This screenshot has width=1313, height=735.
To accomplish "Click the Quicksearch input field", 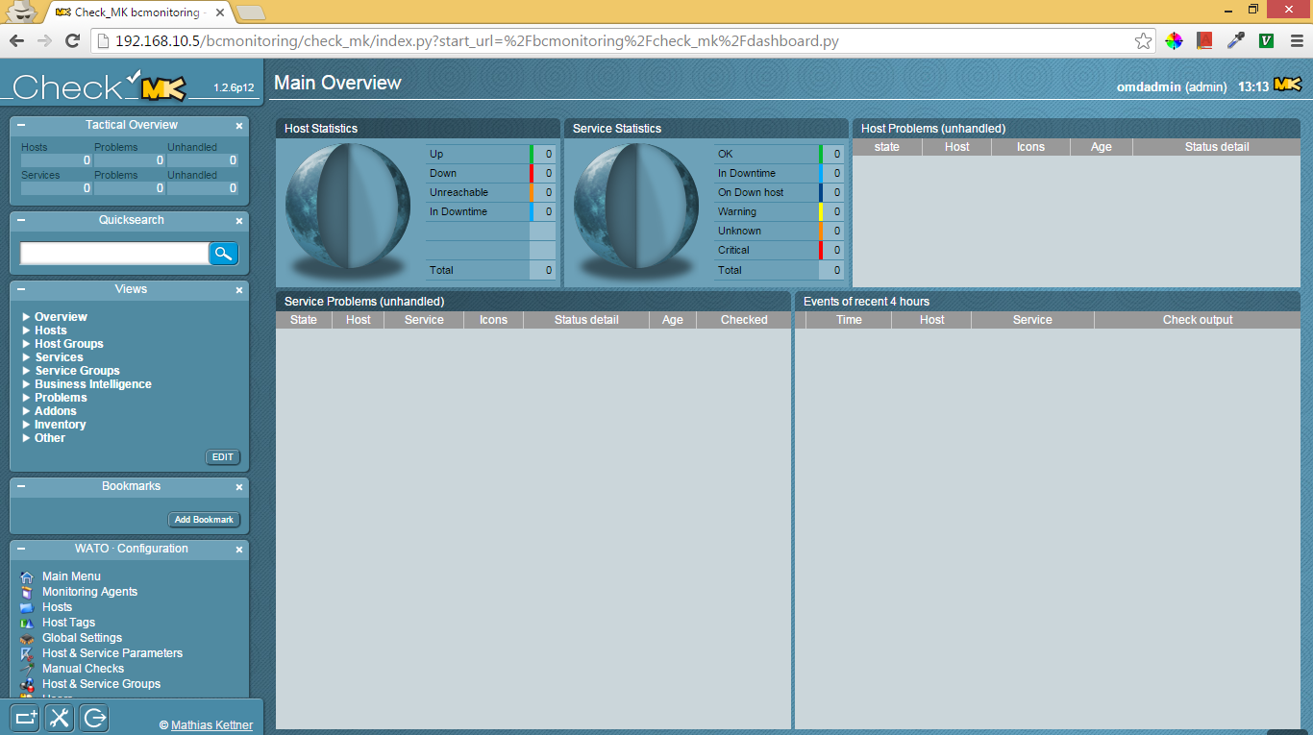I will [x=114, y=254].
